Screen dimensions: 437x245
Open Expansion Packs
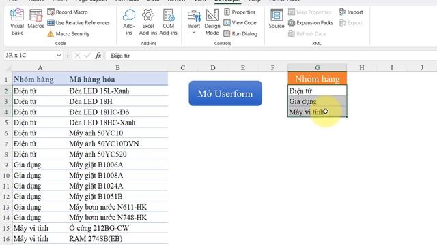[x=310, y=22]
